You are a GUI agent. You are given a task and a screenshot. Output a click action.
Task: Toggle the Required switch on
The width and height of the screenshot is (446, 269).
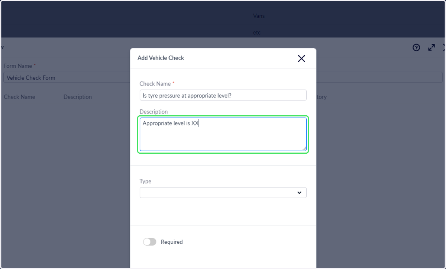[150, 242]
